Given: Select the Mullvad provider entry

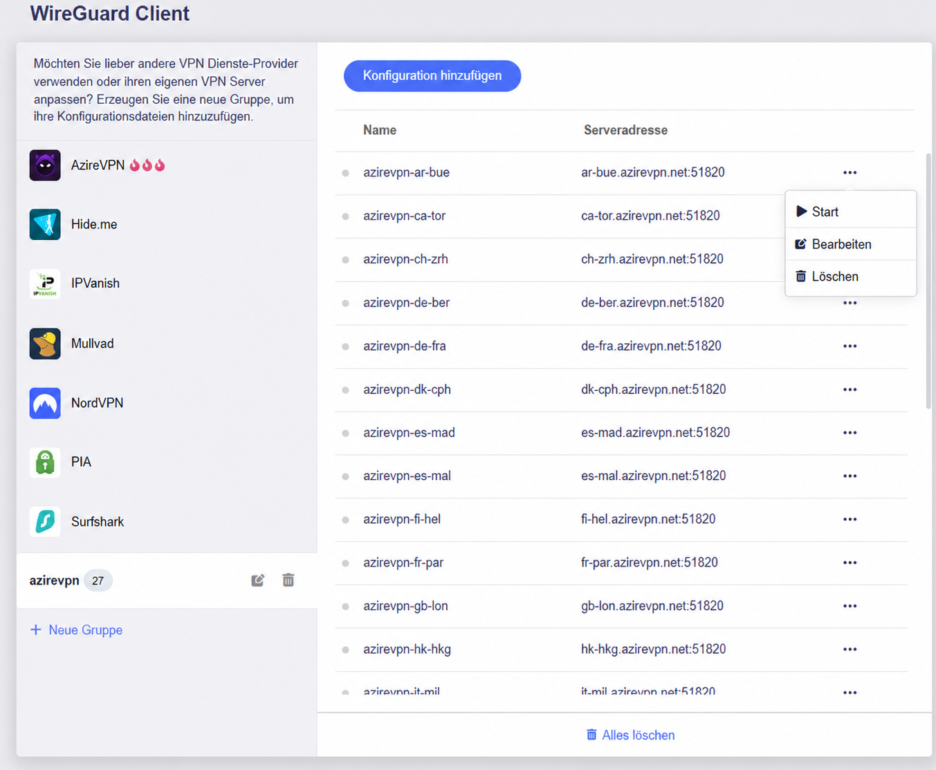Looking at the screenshot, I should (167, 344).
